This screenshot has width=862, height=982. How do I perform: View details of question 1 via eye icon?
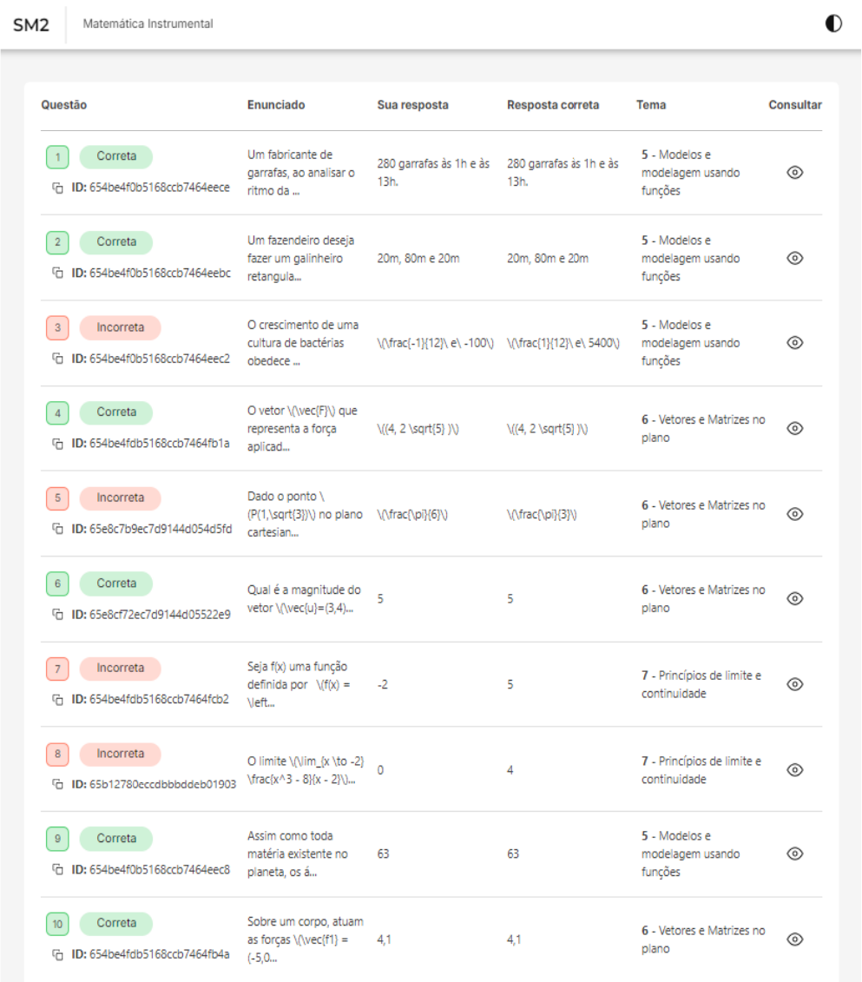pyautogui.click(x=794, y=173)
